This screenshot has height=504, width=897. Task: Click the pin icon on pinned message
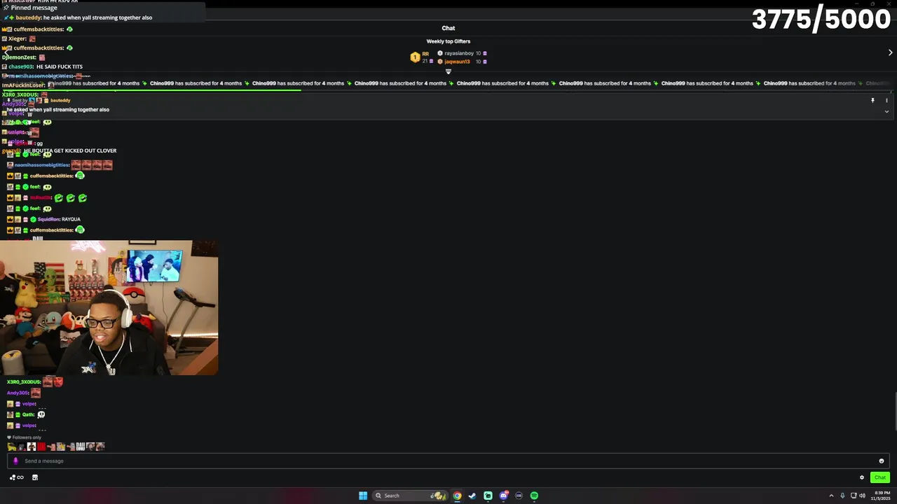(x=872, y=100)
